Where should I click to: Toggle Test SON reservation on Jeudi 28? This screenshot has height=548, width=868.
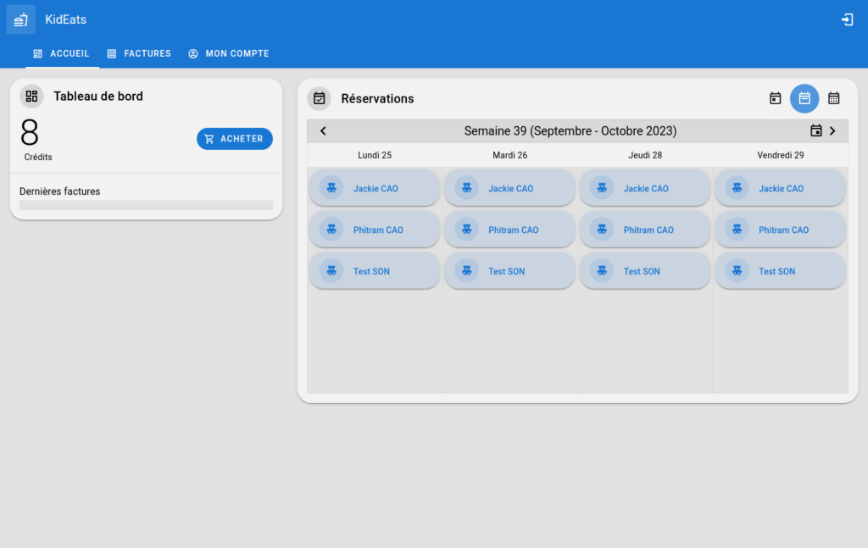[x=645, y=271]
